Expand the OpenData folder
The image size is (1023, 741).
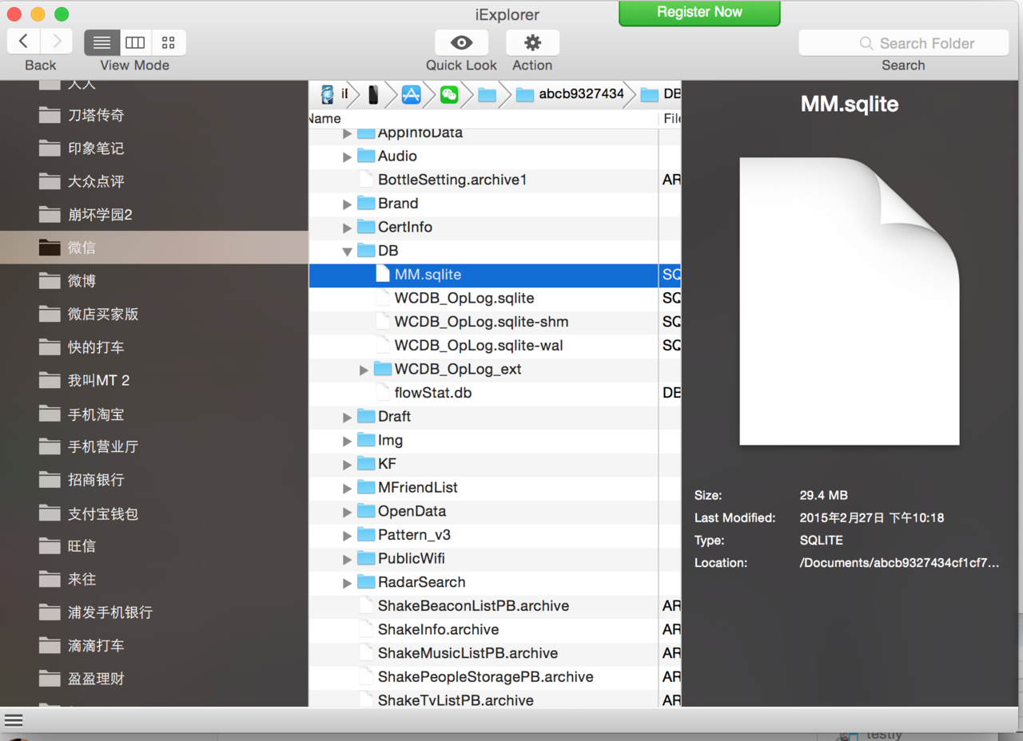(x=347, y=512)
